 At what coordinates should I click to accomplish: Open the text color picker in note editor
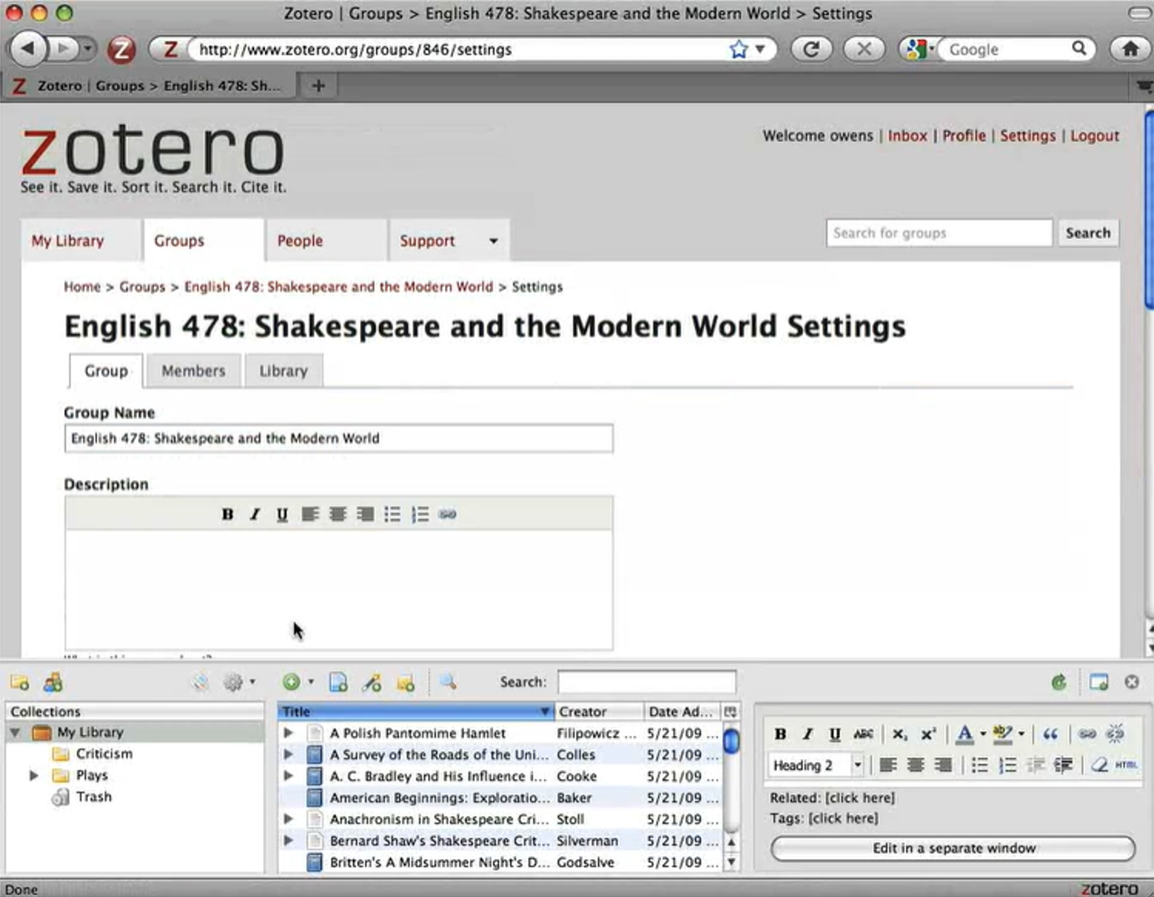(982, 735)
